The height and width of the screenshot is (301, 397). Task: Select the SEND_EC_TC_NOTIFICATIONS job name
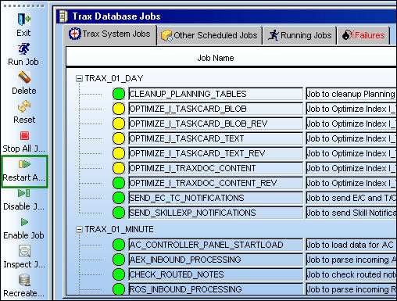click(x=216, y=198)
